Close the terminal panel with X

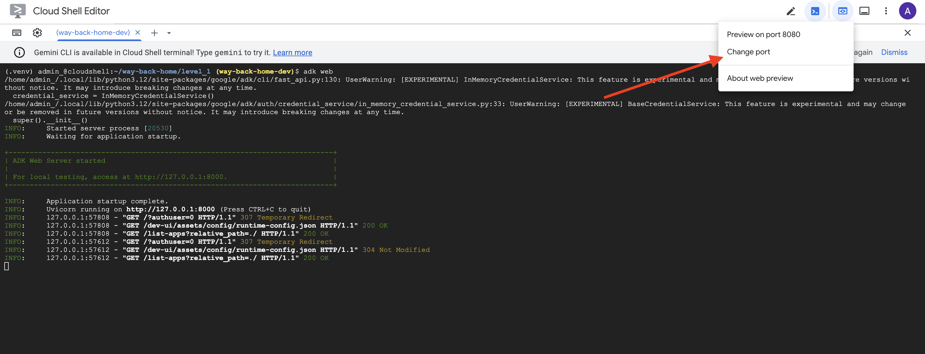tap(907, 33)
